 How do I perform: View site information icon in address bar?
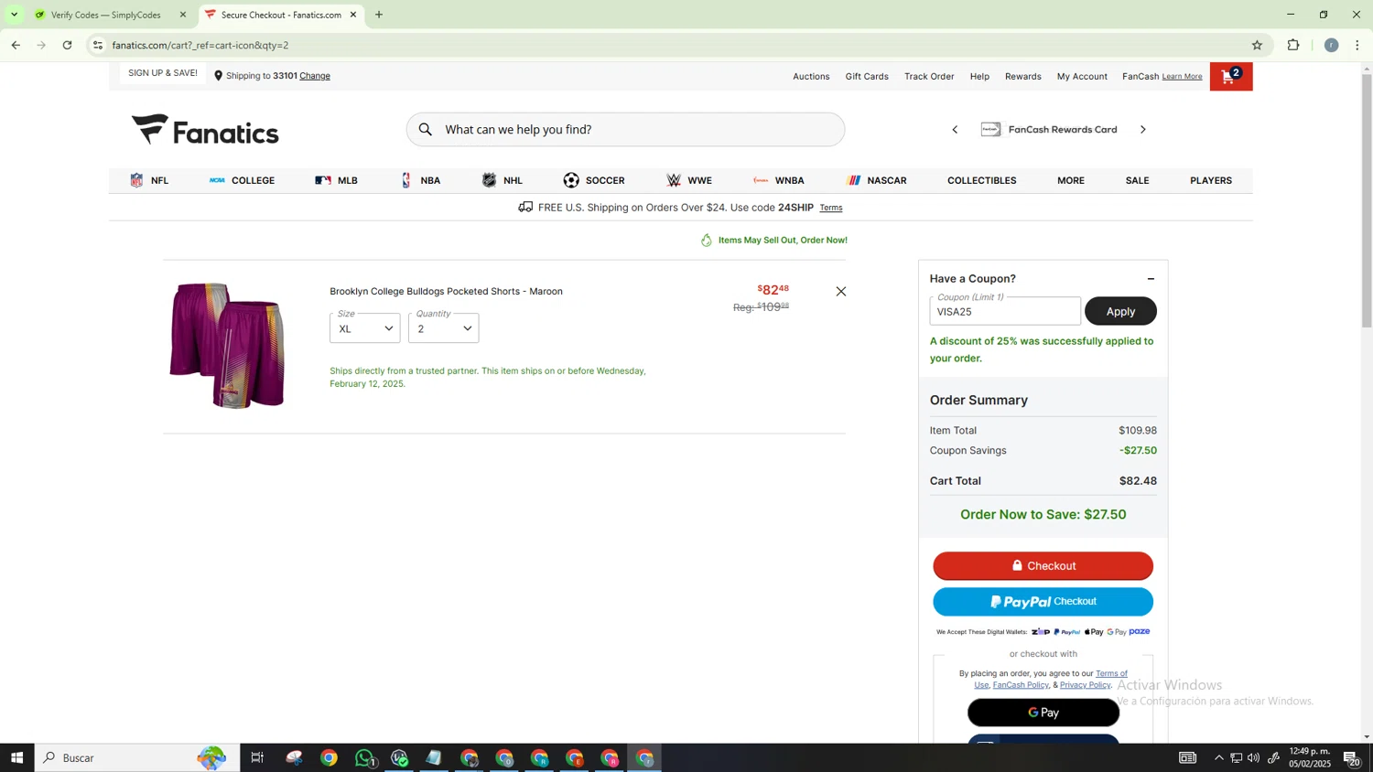pyautogui.click(x=98, y=45)
